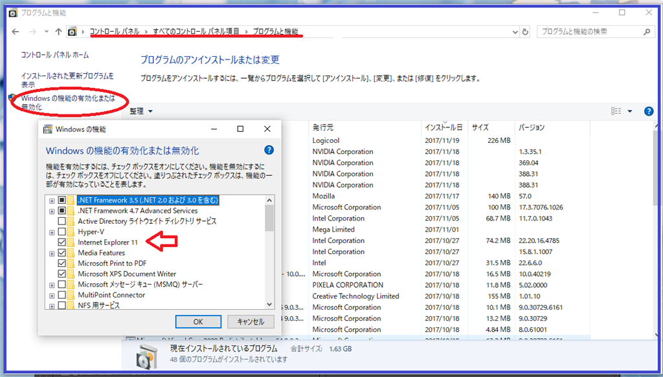Image resolution: width=663 pixels, height=377 pixels.
Task: Click installed programs icon in details pane
Action: click(148, 357)
